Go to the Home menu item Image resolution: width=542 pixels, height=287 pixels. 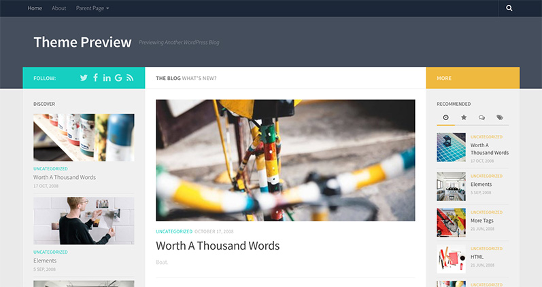[x=35, y=8]
